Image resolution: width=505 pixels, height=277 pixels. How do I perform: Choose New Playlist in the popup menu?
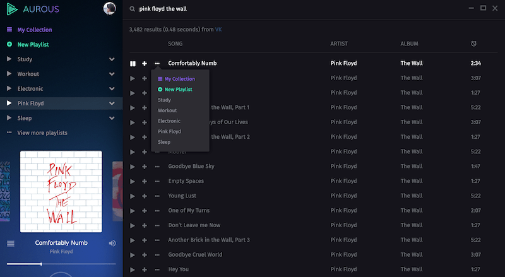tap(175, 90)
